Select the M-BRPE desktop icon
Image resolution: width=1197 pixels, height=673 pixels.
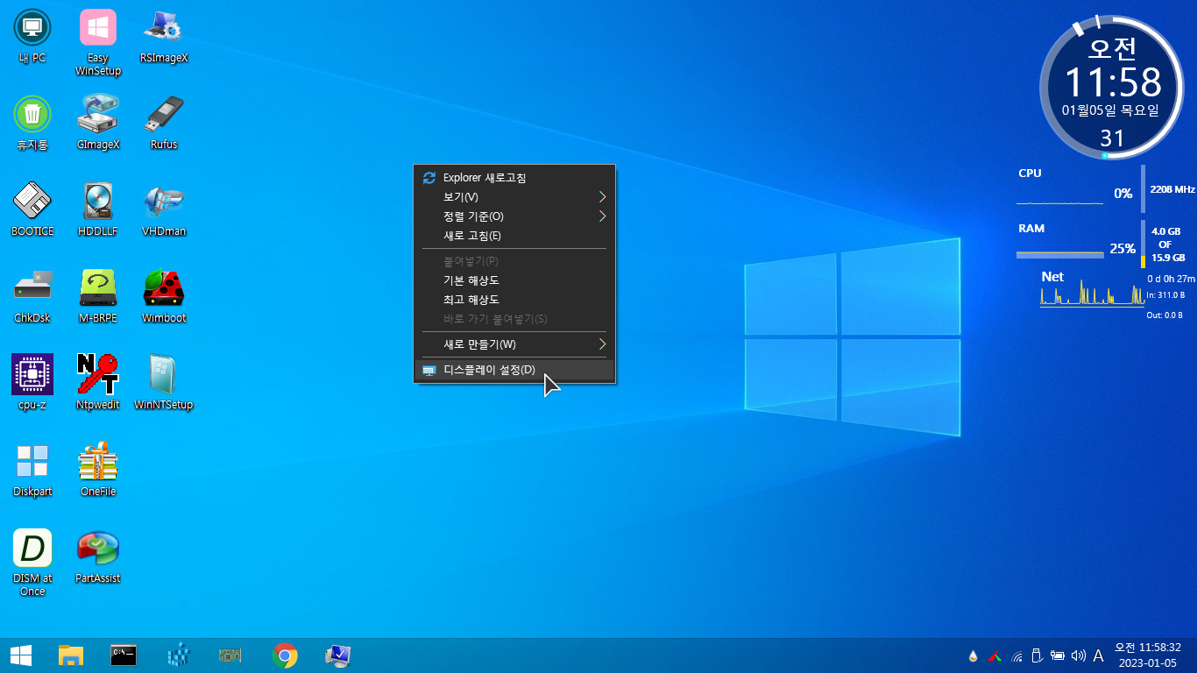coord(98,295)
